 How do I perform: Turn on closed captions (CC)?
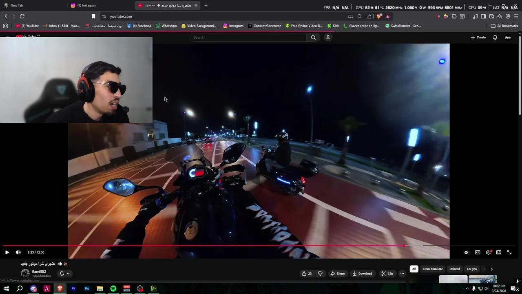pos(478,252)
